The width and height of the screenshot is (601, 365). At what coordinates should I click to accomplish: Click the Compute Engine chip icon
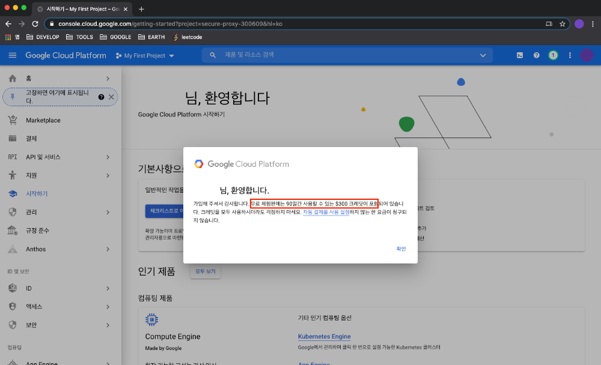pyautogui.click(x=152, y=319)
